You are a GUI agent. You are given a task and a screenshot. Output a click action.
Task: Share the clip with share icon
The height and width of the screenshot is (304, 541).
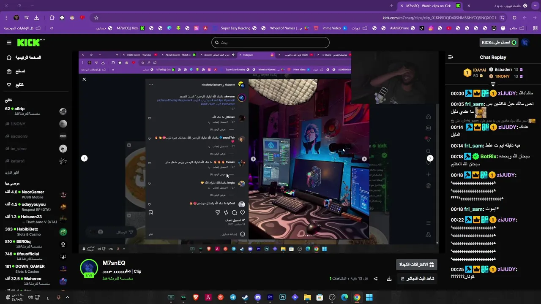tap(375, 279)
